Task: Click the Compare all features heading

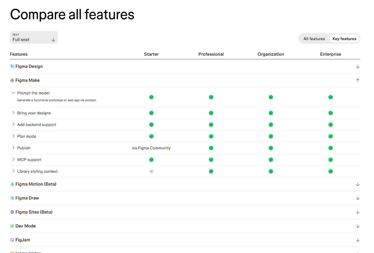Action: pos(72,15)
